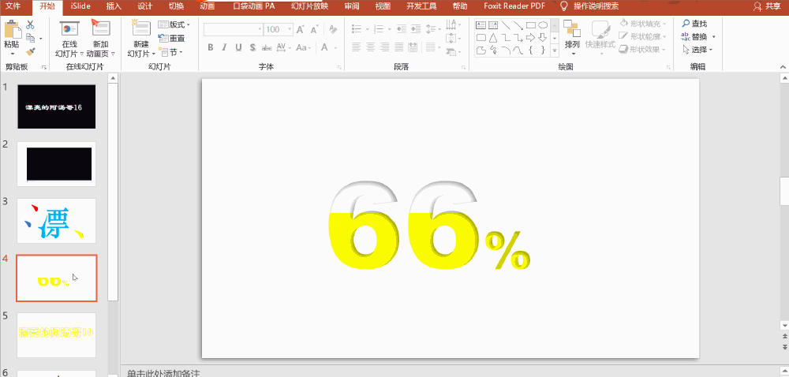This screenshot has height=377, width=789.
Task: Open the 版式 layout dropdown
Action: (x=174, y=24)
